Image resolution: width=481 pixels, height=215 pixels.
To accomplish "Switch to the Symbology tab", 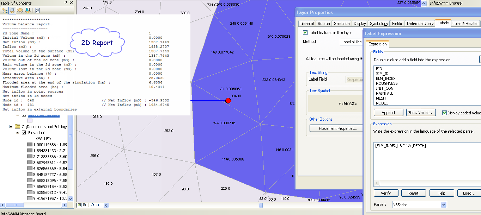I will tap(378, 23).
